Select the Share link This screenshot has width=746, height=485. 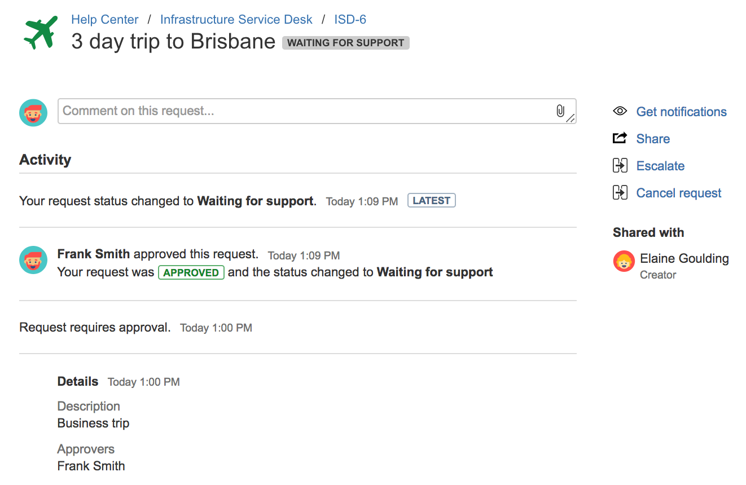[653, 139]
